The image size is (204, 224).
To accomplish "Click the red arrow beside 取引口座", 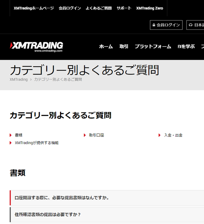I will pyautogui.click(x=85, y=135).
